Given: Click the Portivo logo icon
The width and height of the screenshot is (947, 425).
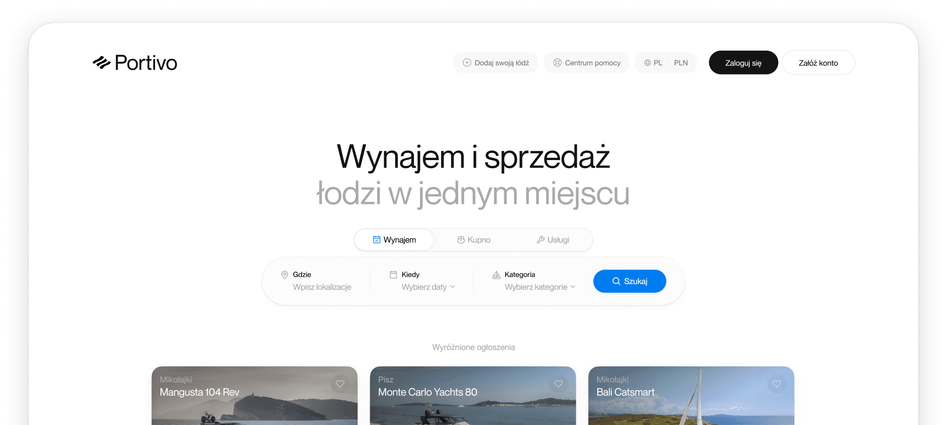Looking at the screenshot, I should click(x=101, y=62).
